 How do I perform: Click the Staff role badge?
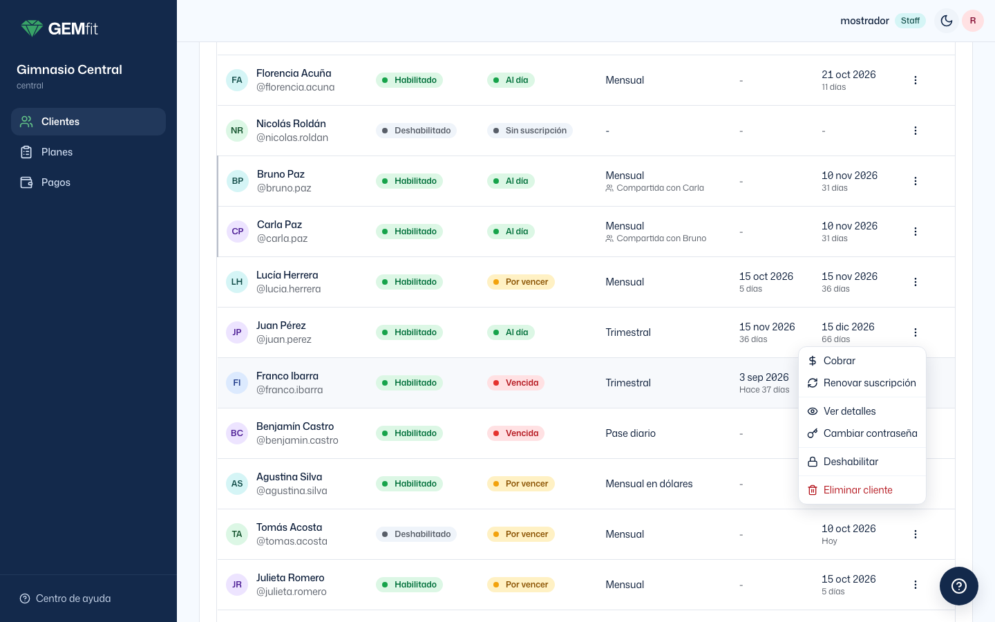point(910,21)
